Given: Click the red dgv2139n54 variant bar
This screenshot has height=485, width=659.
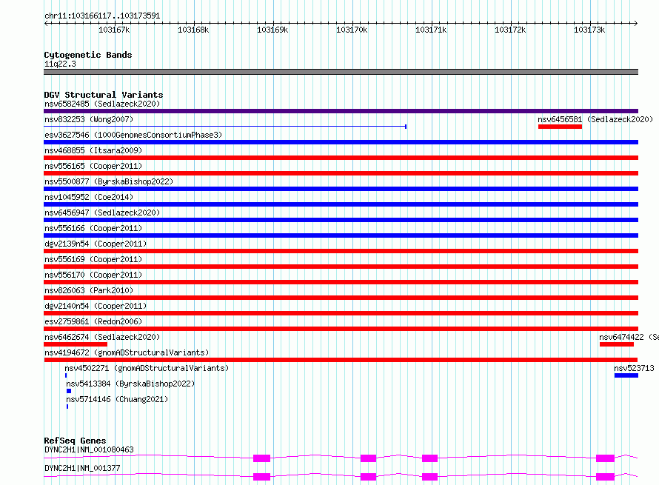Looking at the screenshot, I should coord(341,251).
